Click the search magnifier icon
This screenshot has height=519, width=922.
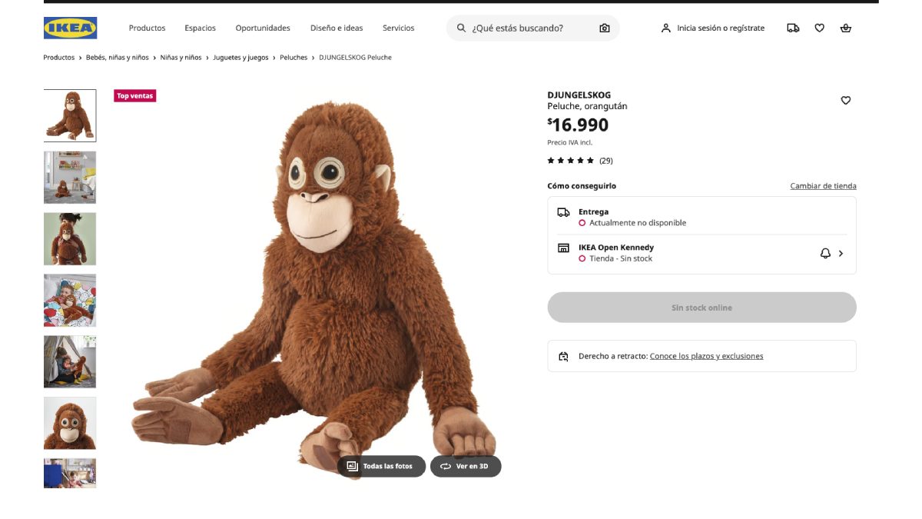coord(461,28)
